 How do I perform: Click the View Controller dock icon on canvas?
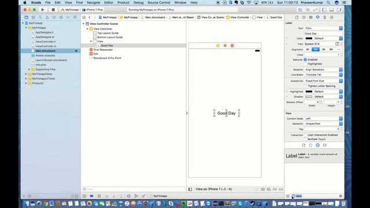coord(218,46)
